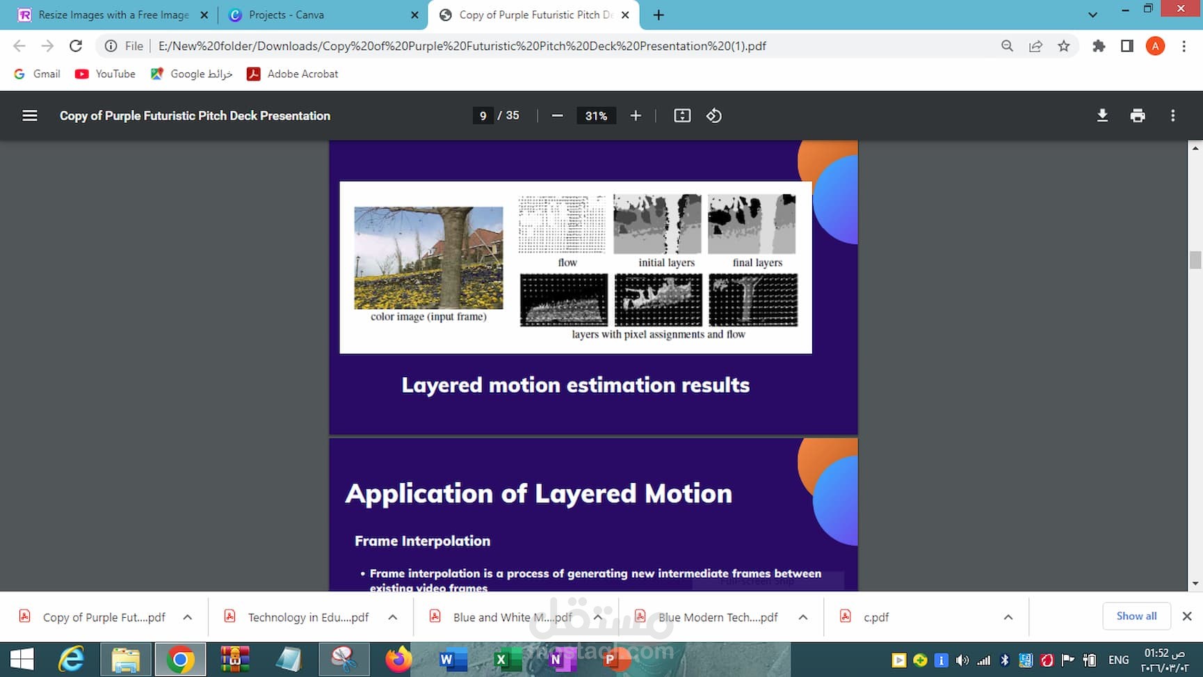This screenshot has width=1203, height=677.
Task: Open the tab search dropdown arrow
Action: [x=1092, y=15]
